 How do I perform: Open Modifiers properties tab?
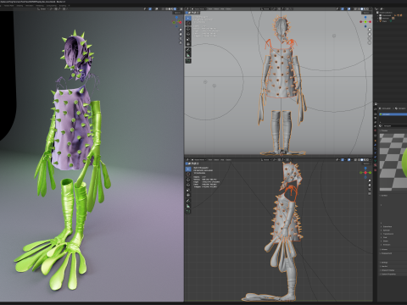[x=376, y=145]
